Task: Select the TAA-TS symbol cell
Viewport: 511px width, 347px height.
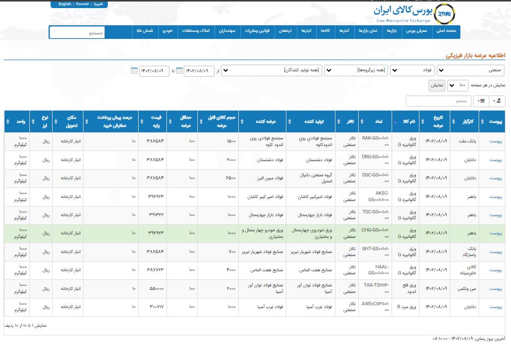Action: pos(375,289)
